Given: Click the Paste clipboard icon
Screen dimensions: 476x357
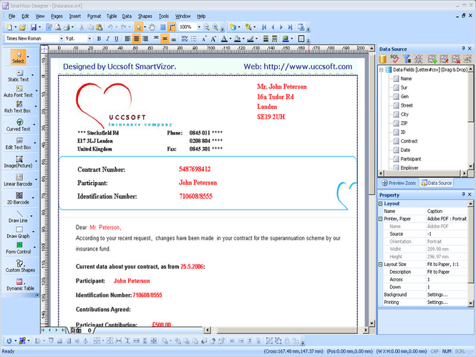Looking at the screenshot, I should click(99, 27).
